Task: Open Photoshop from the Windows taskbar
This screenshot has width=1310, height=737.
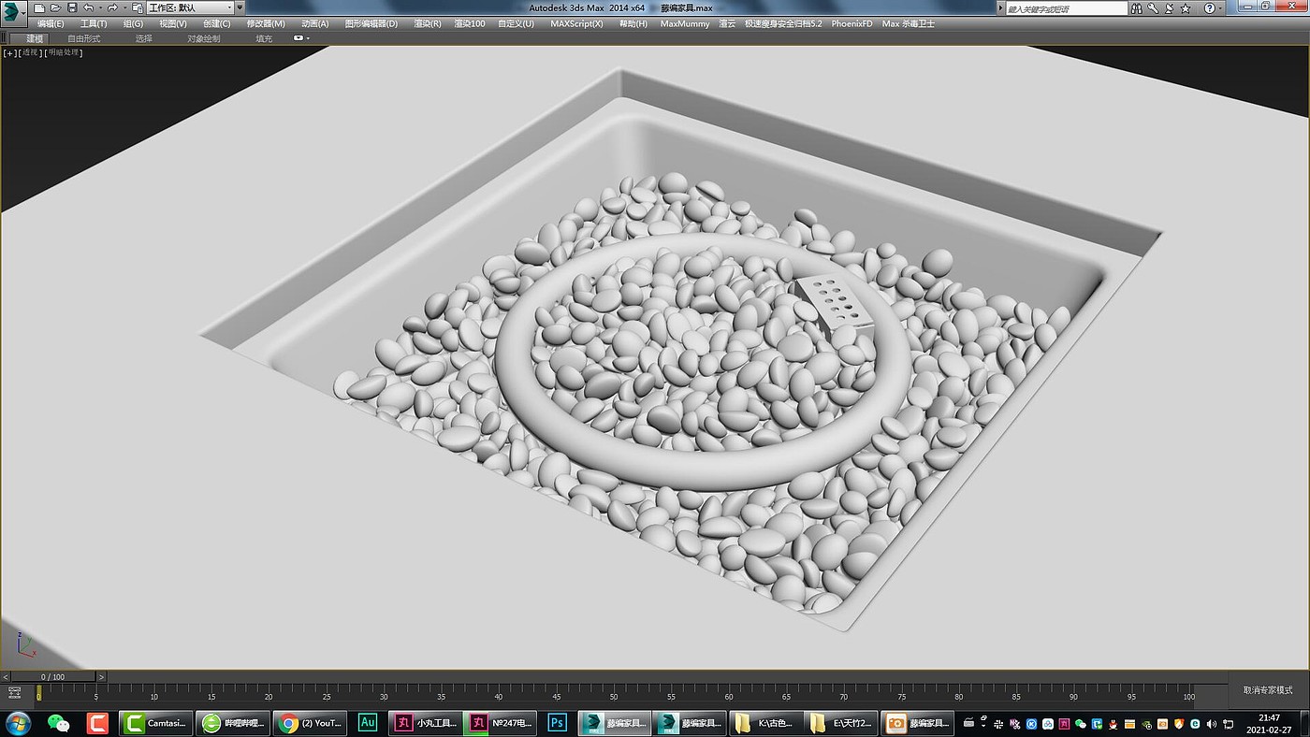Action: coord(557,723)
